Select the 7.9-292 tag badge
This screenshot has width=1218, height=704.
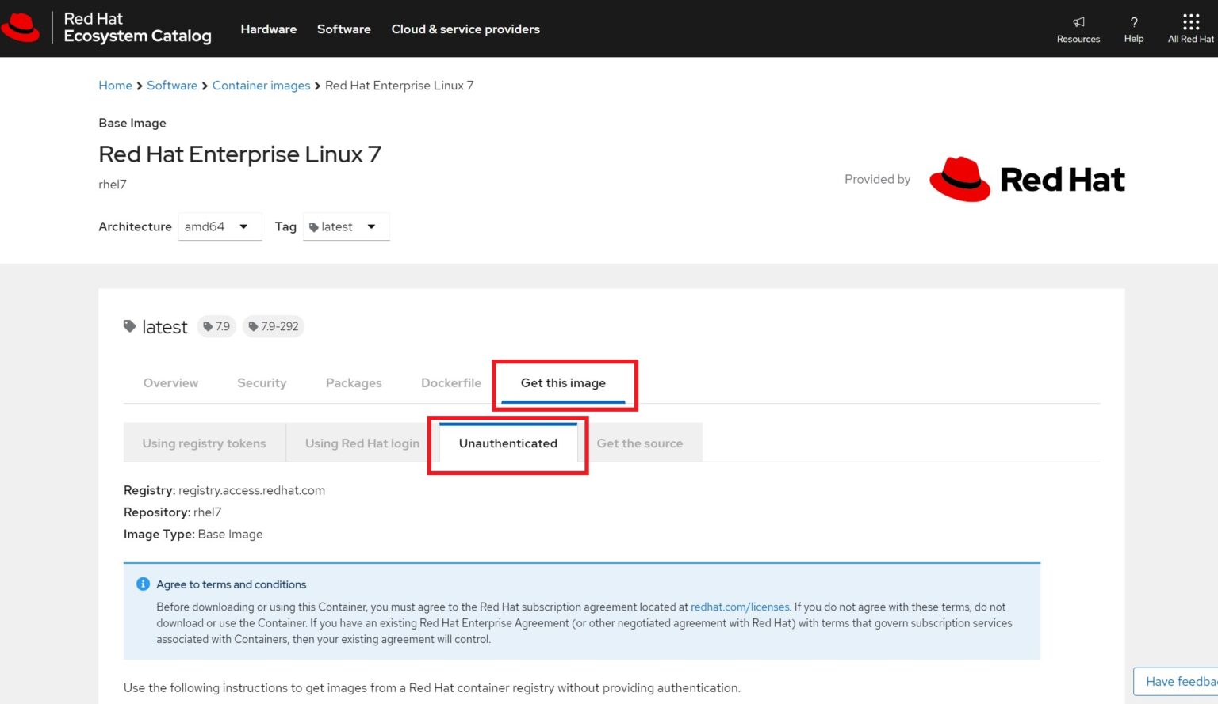pyautogui.click(x=274, y=326)
